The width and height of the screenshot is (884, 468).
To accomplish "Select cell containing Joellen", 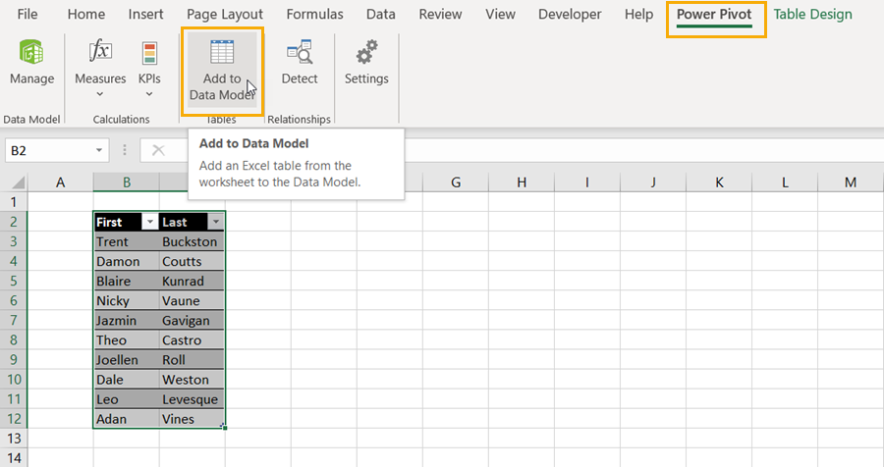I will click(x=127, y=360).
